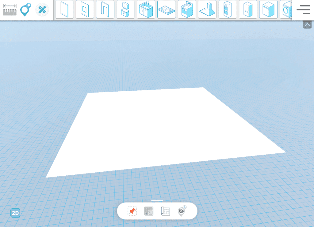This screenshot has height=227, width=314.
Task: Open the floor plan layout view icon
Action: click(x=149, y=211)
